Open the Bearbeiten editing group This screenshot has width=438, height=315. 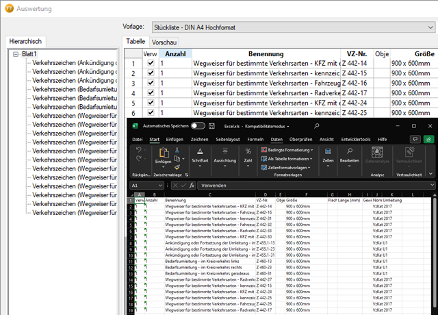[x=349, y=158]
